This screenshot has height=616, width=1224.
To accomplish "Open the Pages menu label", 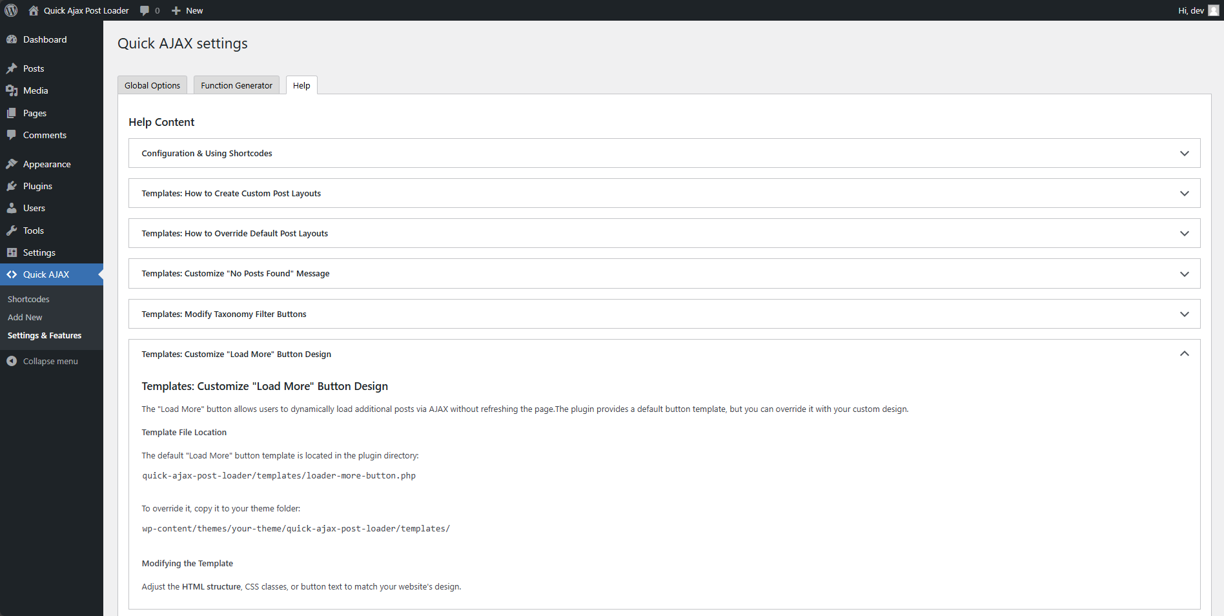I will click(35, 113).
